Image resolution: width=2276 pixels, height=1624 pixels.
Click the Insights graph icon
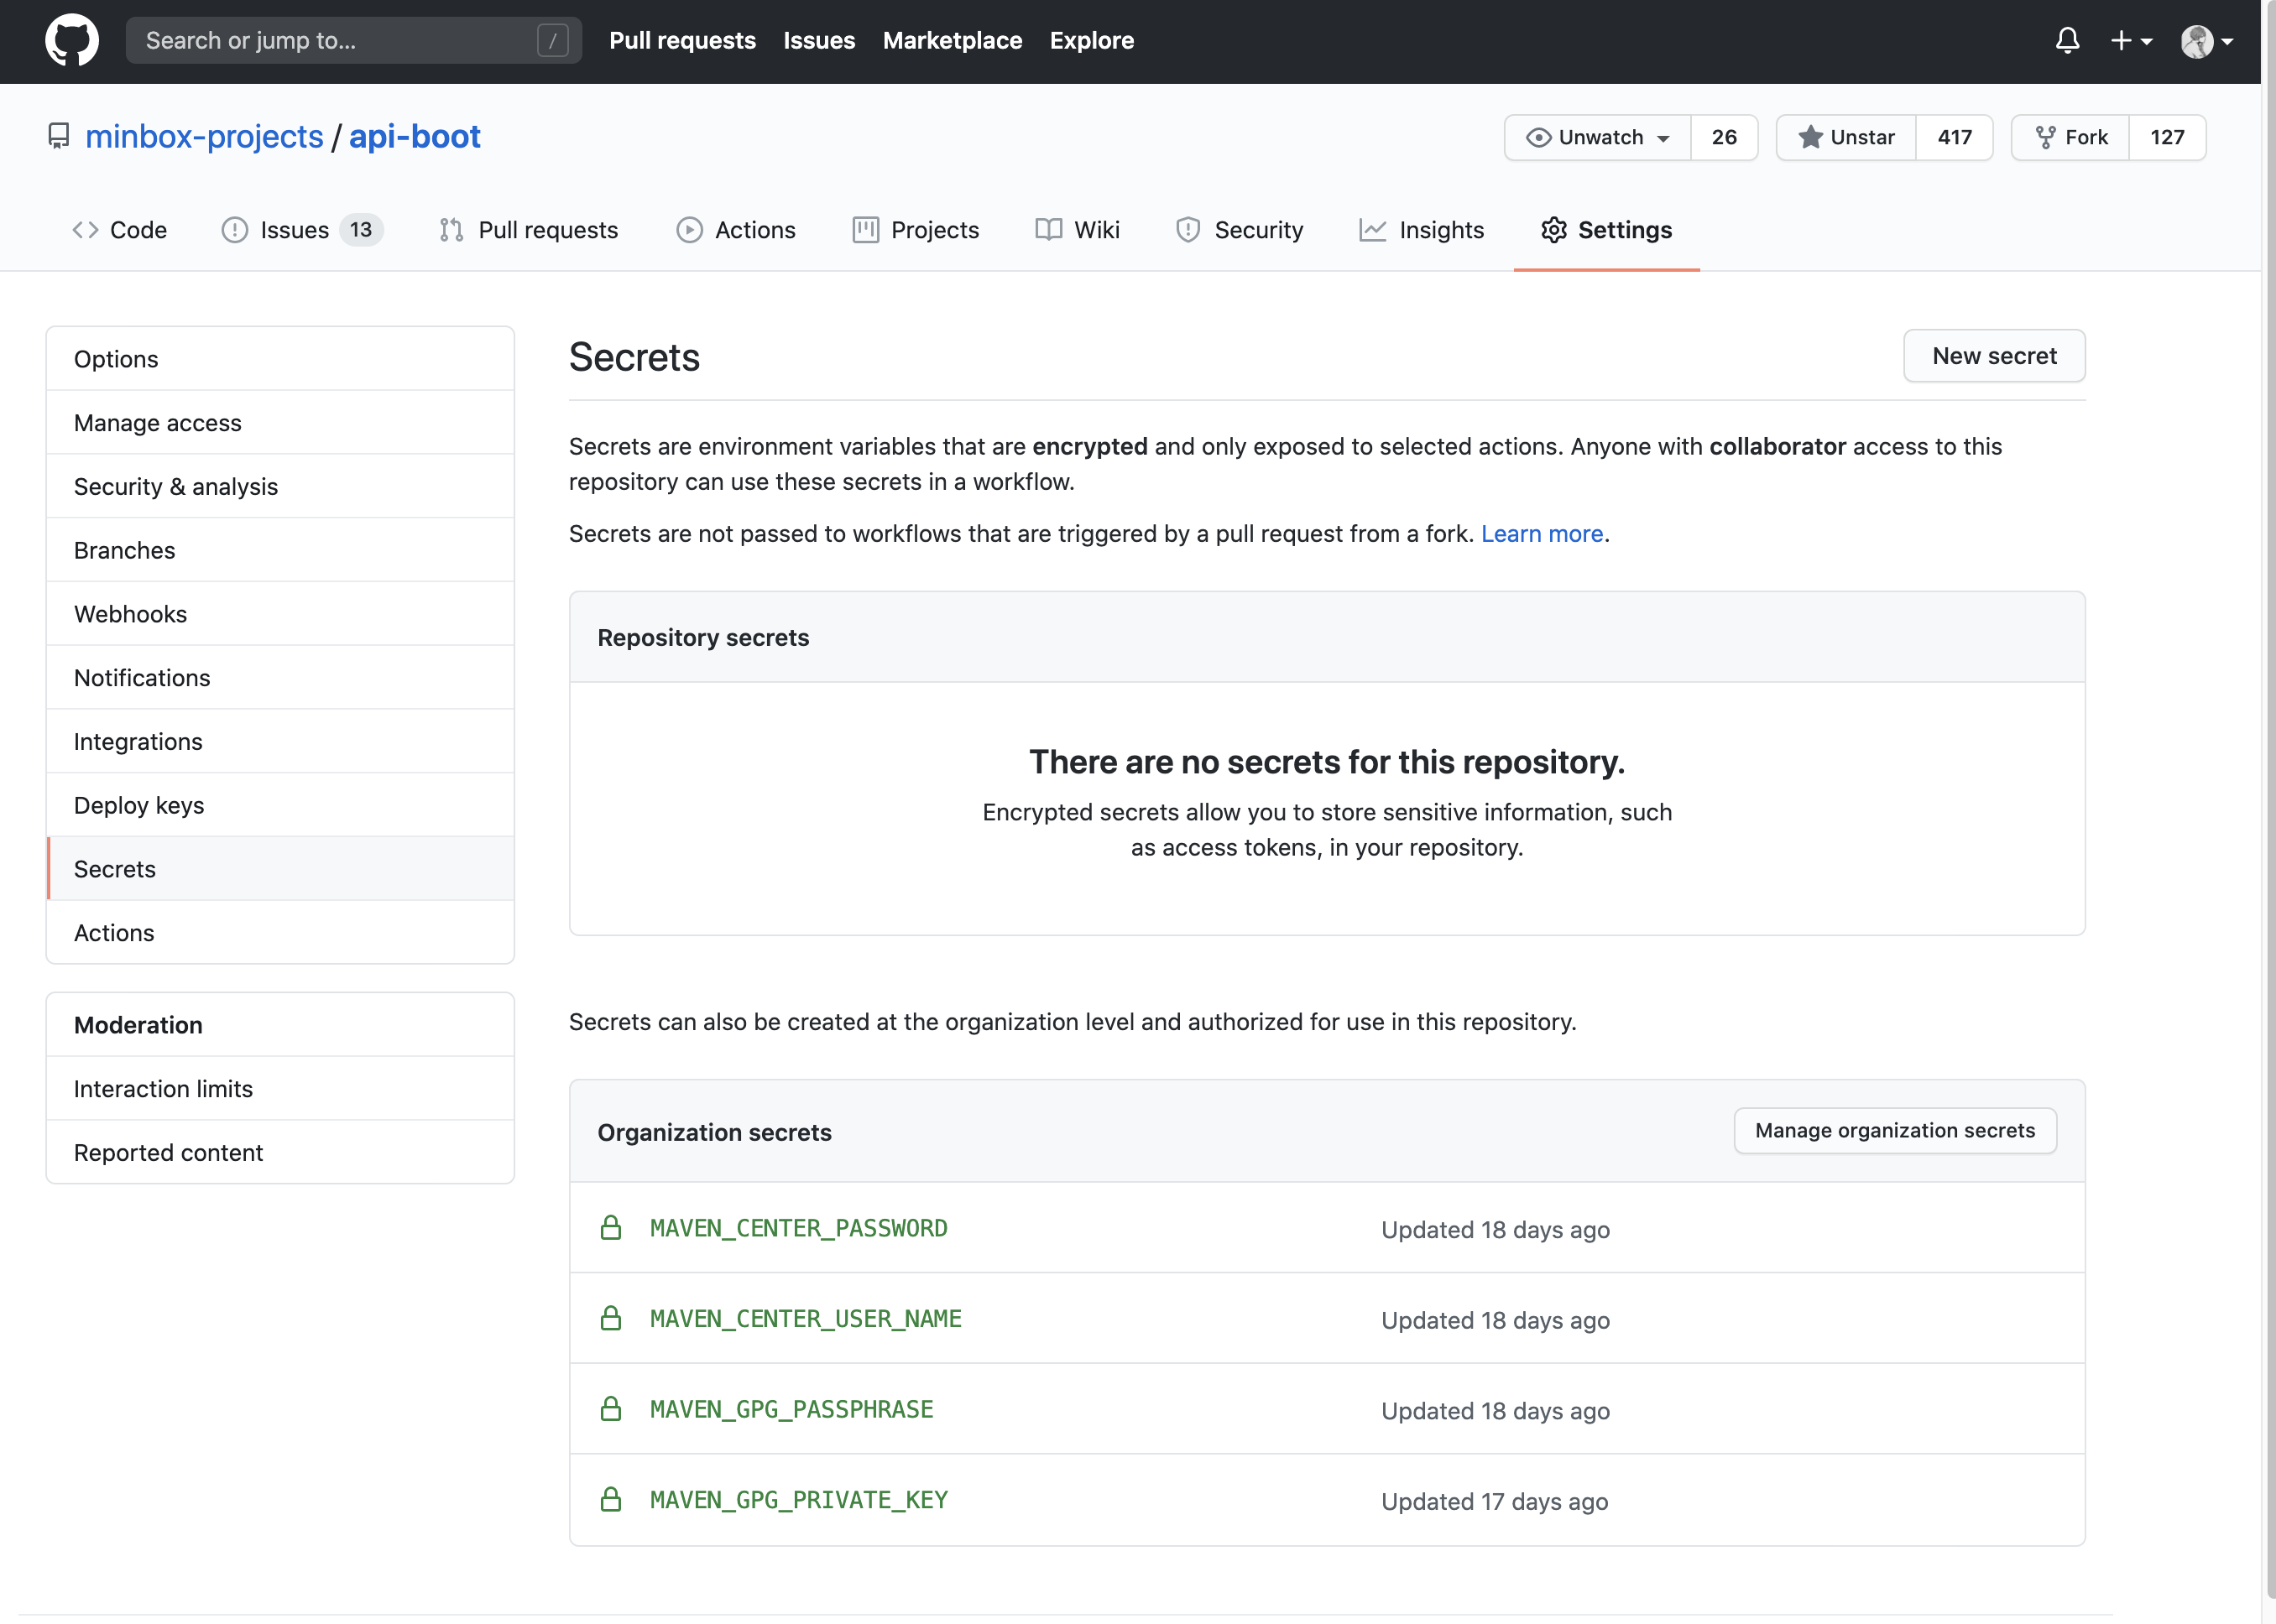tap(1373, 230)
